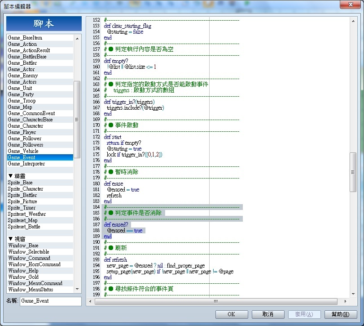Open the Game_Followers script
Screen dimensions: 364x326
40,145
